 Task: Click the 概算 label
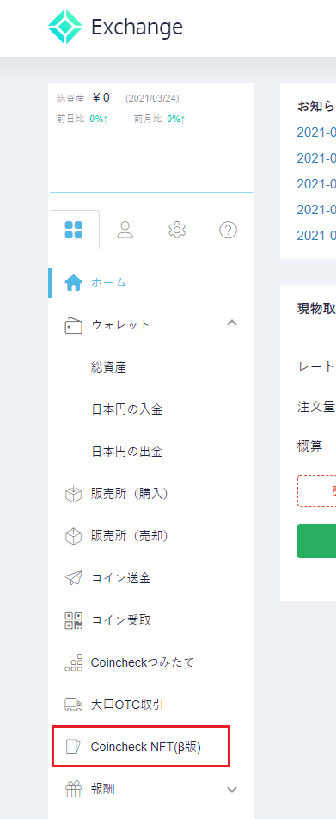[309, 446]
